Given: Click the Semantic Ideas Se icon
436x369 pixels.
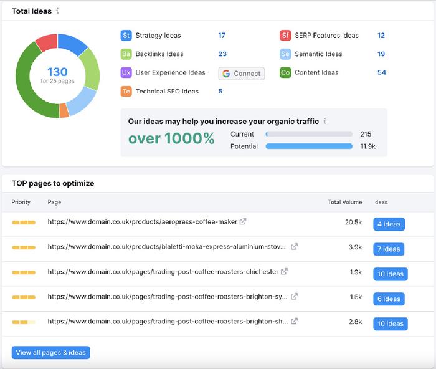Looking at the screenshot, I should [x=285, y=54].
